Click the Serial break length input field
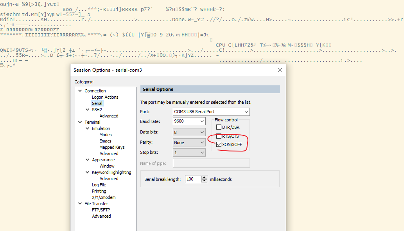This screenshot has height=231, width=404. pyautogui.click(x=192, y=179)
